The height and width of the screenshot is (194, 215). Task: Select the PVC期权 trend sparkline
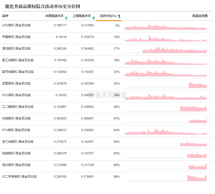(x=166, y=96)
